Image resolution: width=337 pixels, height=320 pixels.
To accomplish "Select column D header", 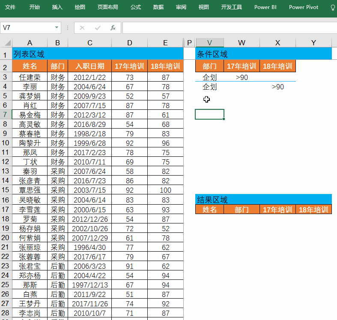I will tap(130, 43).
